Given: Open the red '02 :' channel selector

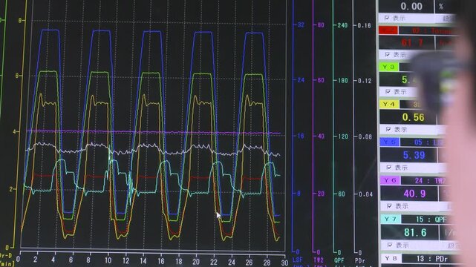Looking at the screenshot, I should 428,30.
